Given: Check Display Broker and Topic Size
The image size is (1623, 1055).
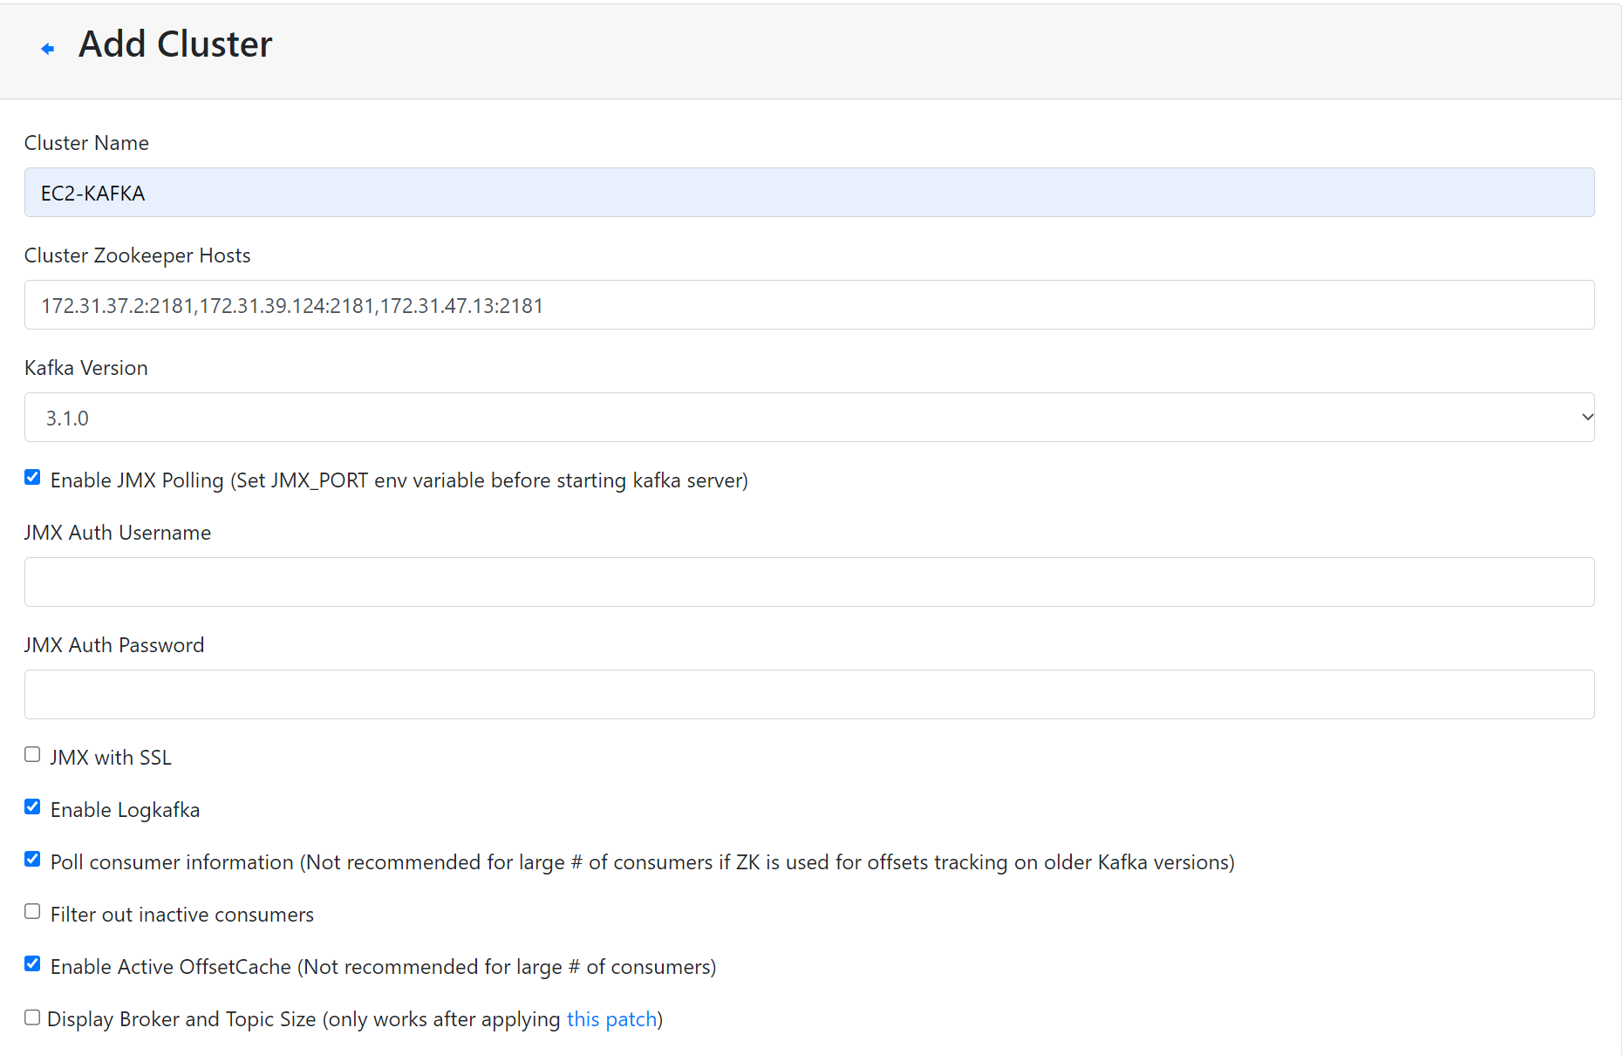Looking at the screenshot, I should (32, 1018).
